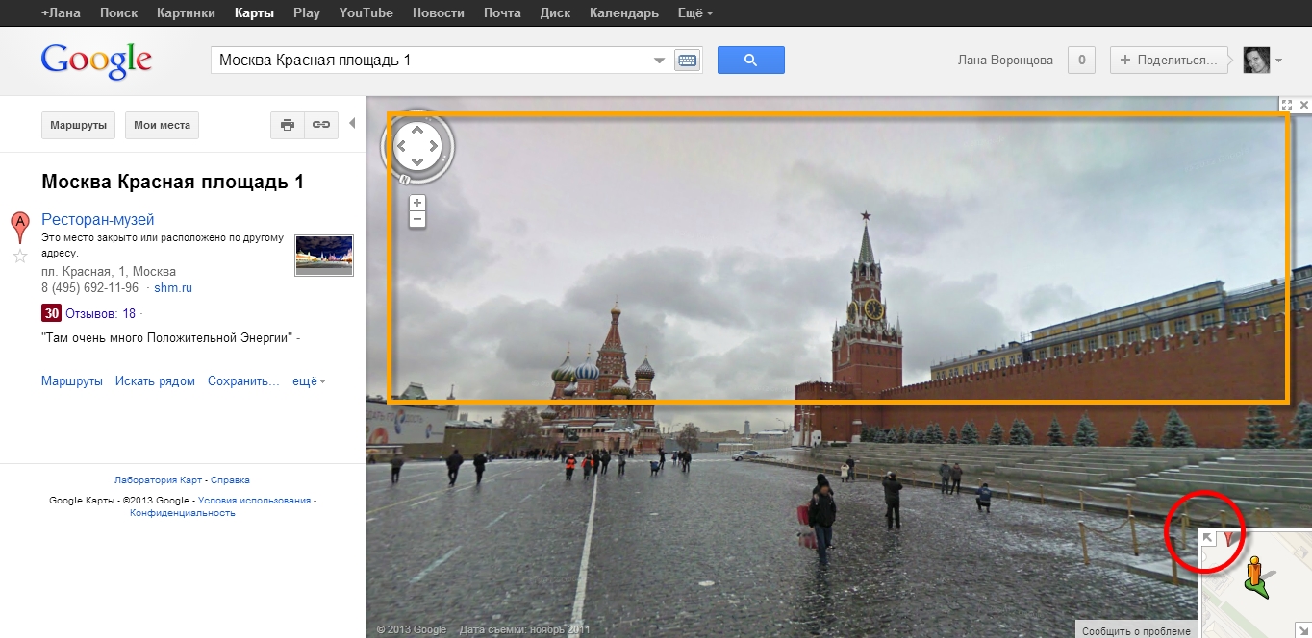Close Street View with the X icon

(1304, 104)
